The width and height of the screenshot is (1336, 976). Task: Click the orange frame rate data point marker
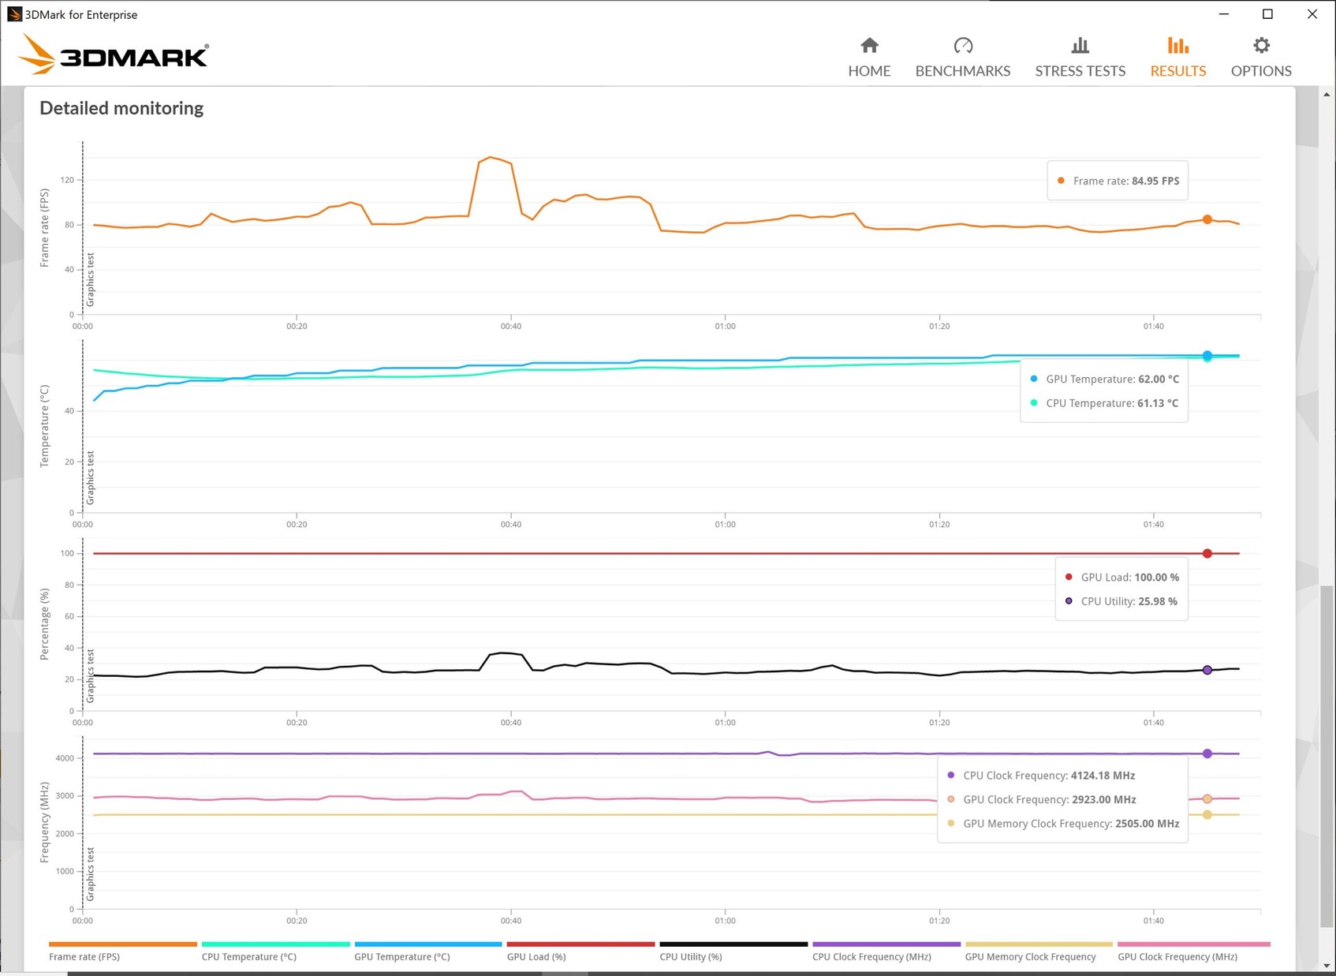[1207, 220]
